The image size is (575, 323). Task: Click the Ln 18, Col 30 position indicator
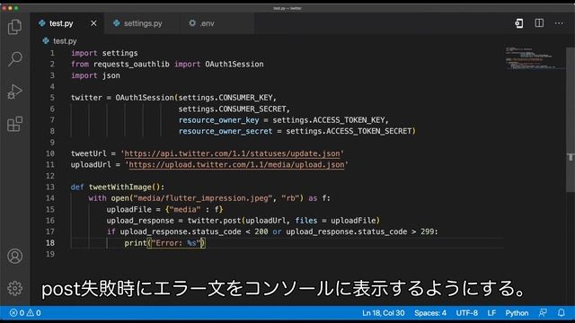pyautogui.click(x=384, y=313)
